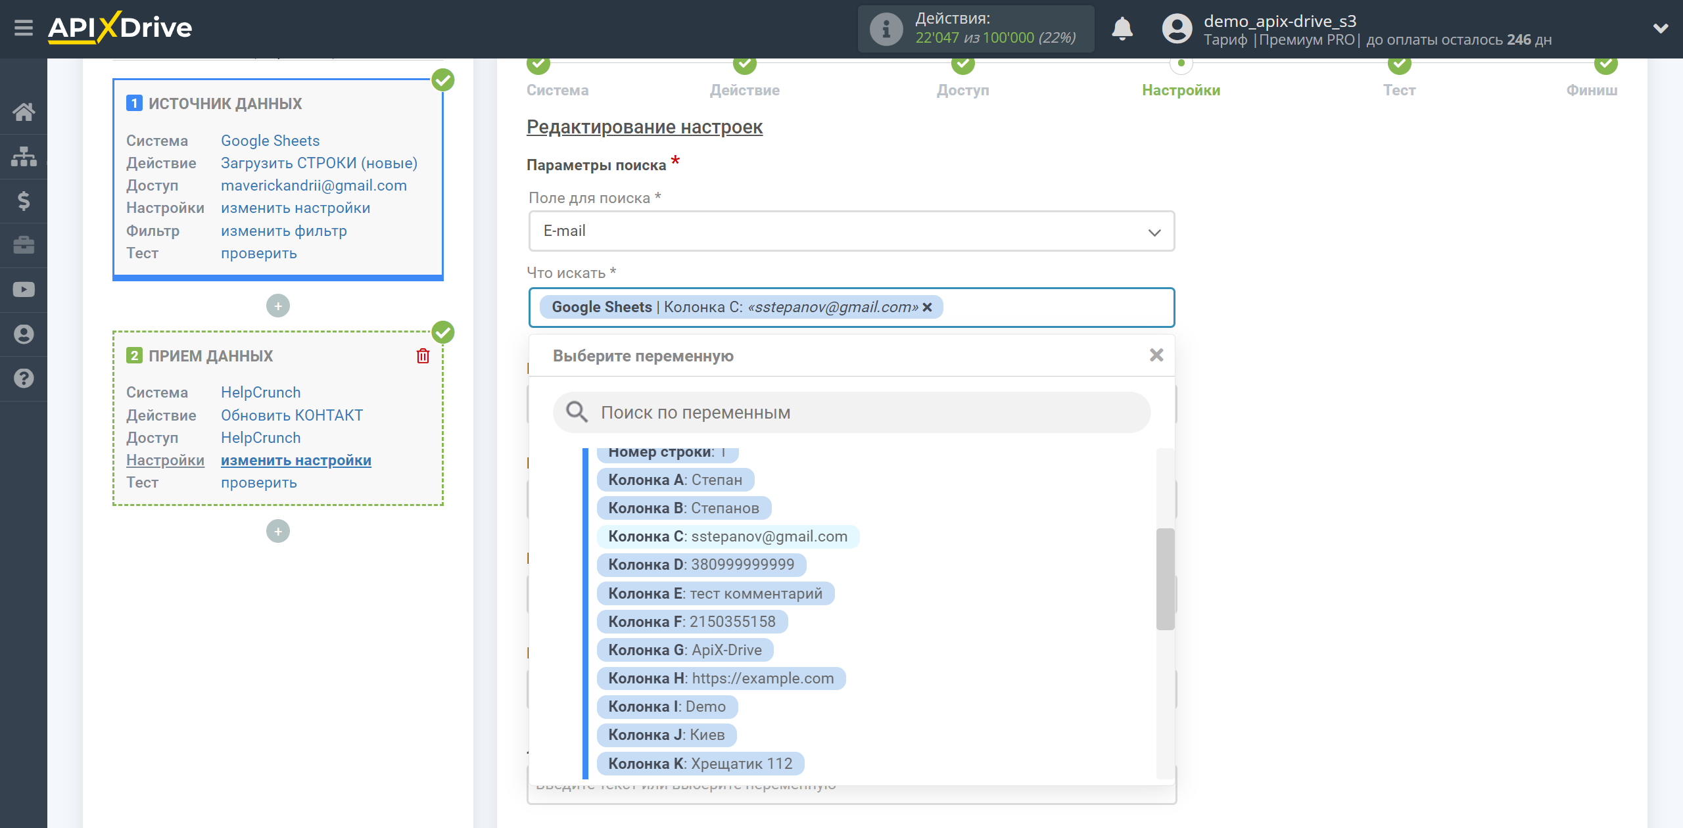Image resolution: width=1683 pixels, height=828 pixels.
Task: Open the briefcase services icon
Action: 24,245
